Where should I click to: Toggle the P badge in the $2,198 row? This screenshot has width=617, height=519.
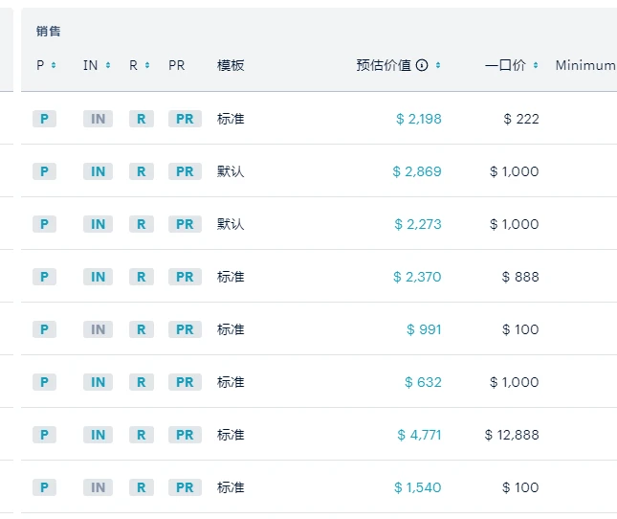(x=44, y=119)
